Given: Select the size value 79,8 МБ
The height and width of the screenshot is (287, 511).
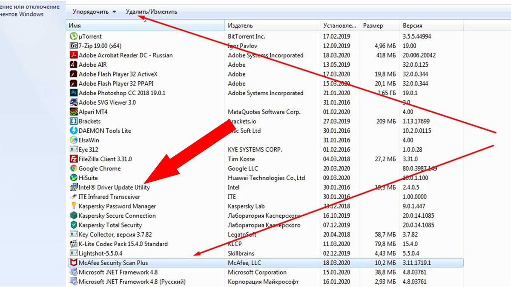Looking at the screenshot, I should pyautogui.click(x=385, y=244).
